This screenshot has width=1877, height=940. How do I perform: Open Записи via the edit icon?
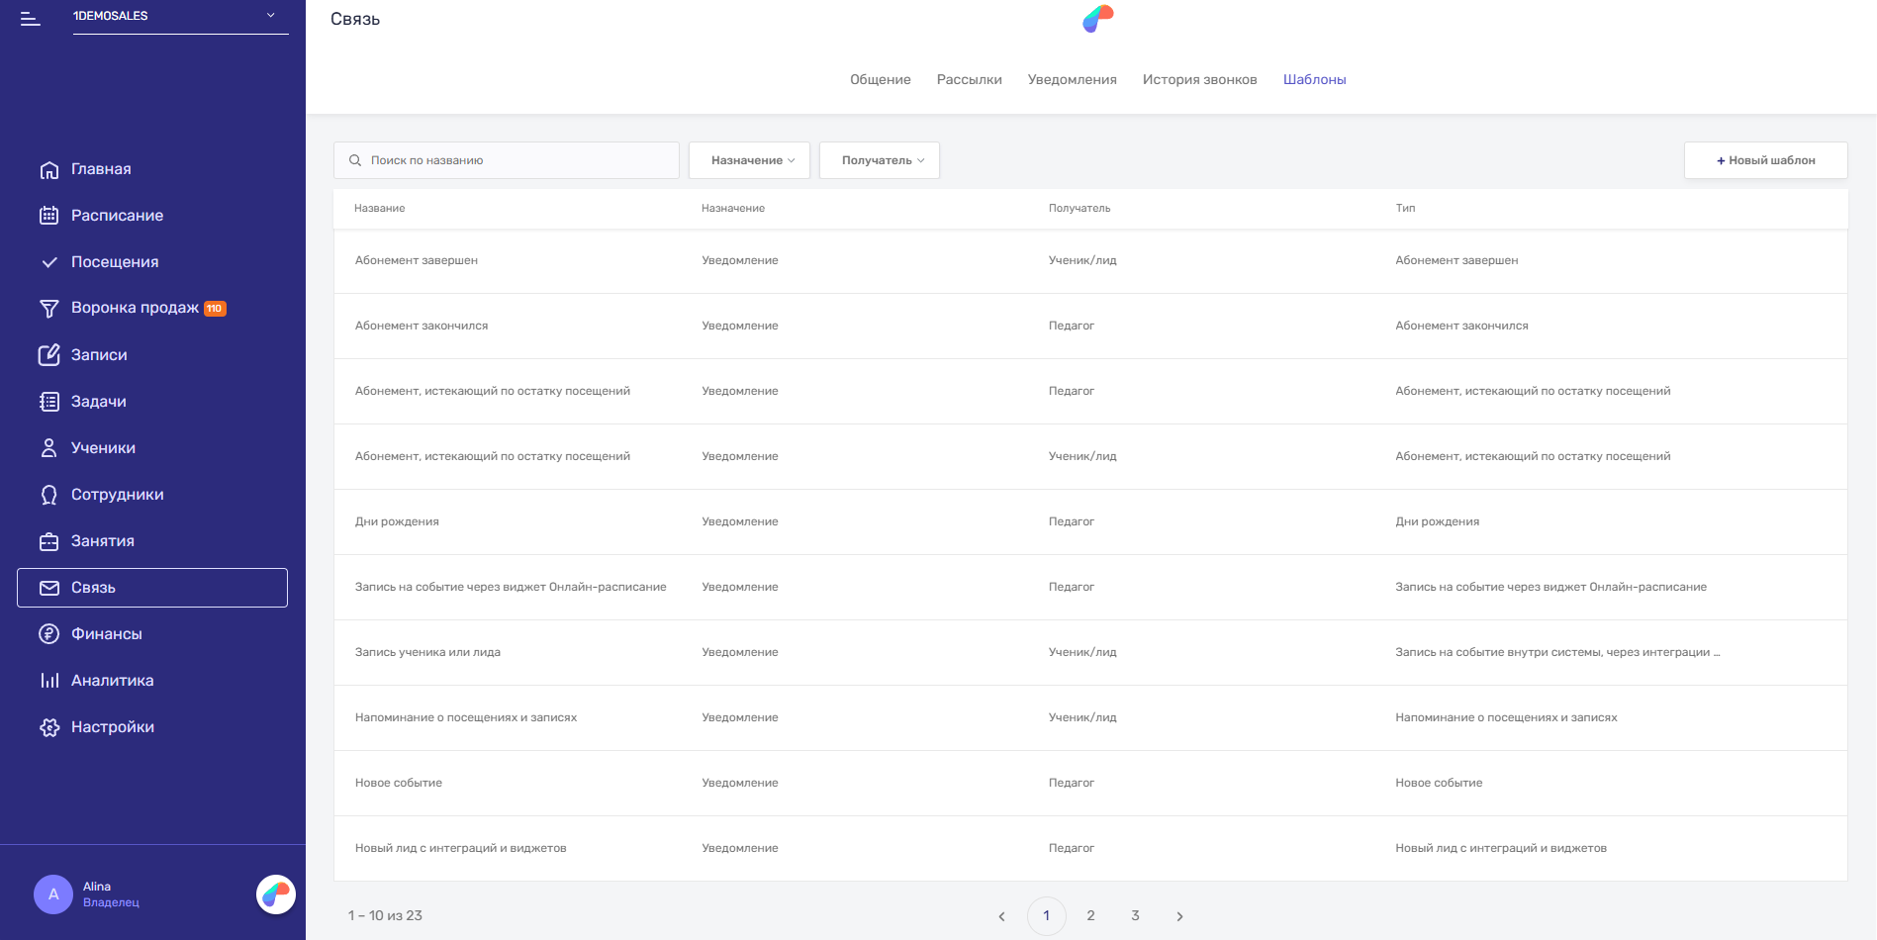click(48, 355)
